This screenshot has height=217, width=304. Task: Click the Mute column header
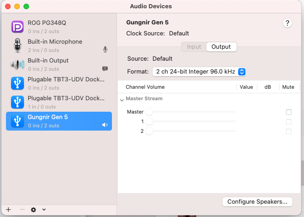click(x=288, y=87)
